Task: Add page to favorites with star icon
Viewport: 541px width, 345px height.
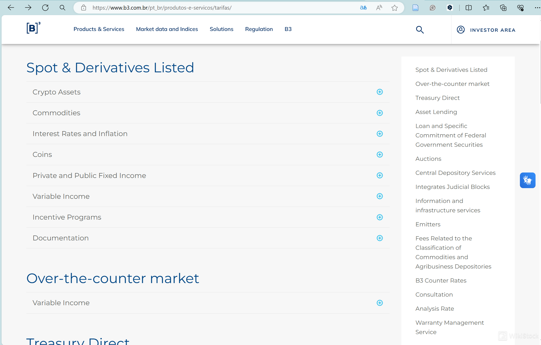Action: (394, 8)
